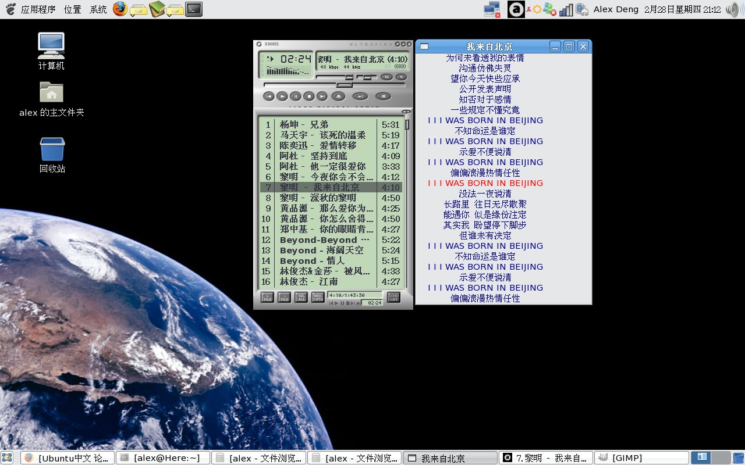Open the 应用程序 Applications menu
745x465 pixels.
(38, 9)
